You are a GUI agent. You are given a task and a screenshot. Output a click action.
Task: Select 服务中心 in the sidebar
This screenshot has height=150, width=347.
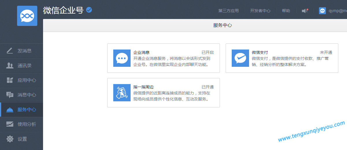(21, 110)
